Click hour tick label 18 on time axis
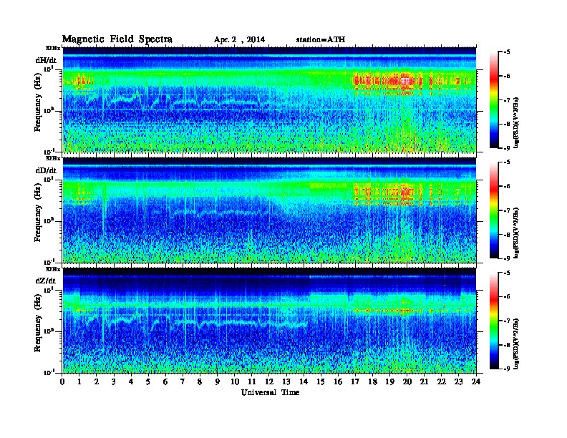This screenshot has height=438, width=567. coord(372,381)
